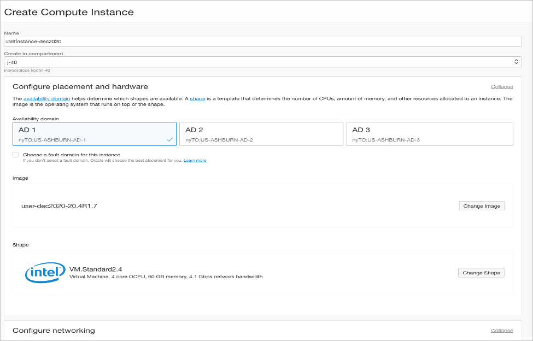Open the availability domain help link
This screenshot has height=341, width=533.
coord(46,98)
